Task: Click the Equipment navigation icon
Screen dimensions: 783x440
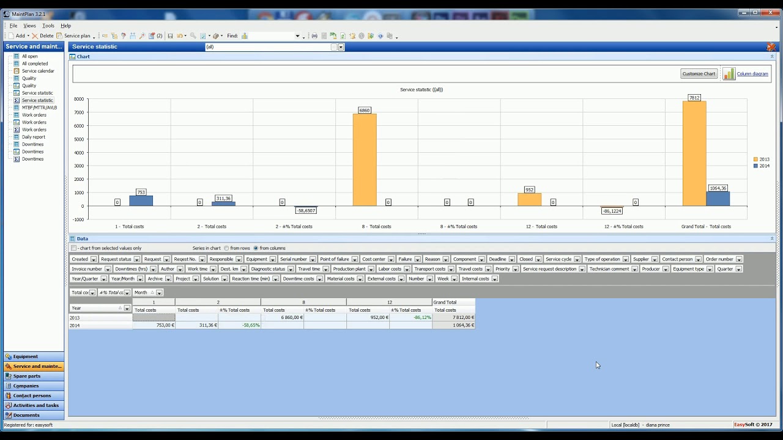Action: tap(9, 356)
